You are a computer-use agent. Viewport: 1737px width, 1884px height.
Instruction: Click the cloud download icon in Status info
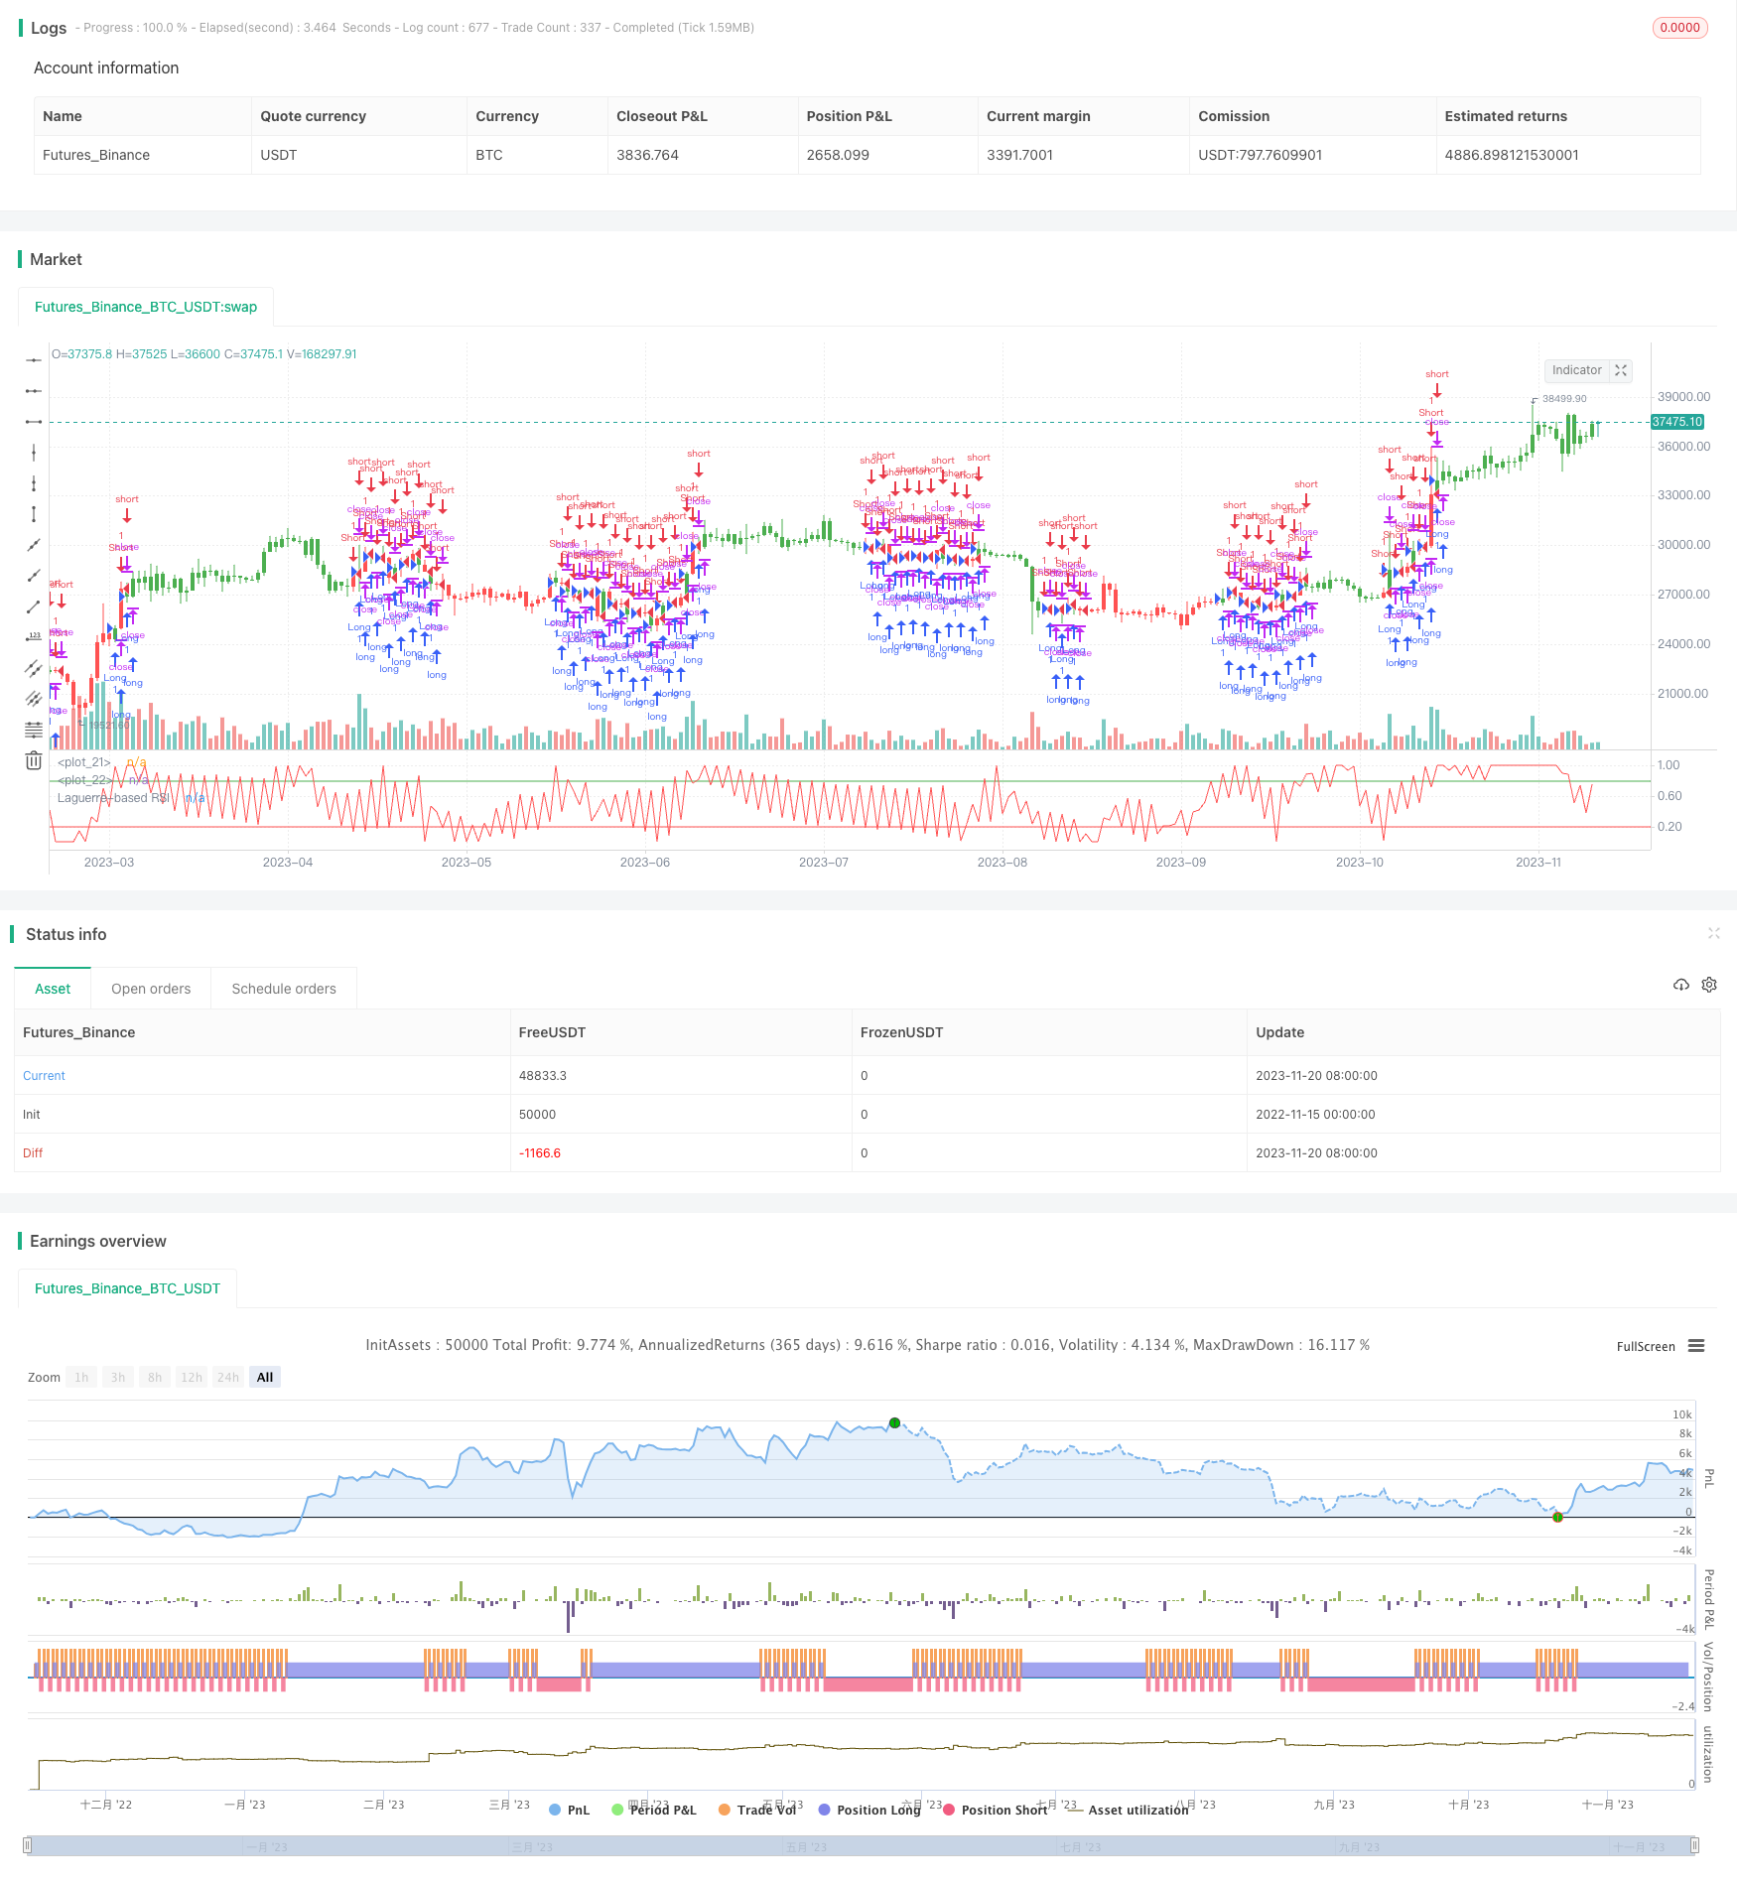click(x=1680, y=985)
